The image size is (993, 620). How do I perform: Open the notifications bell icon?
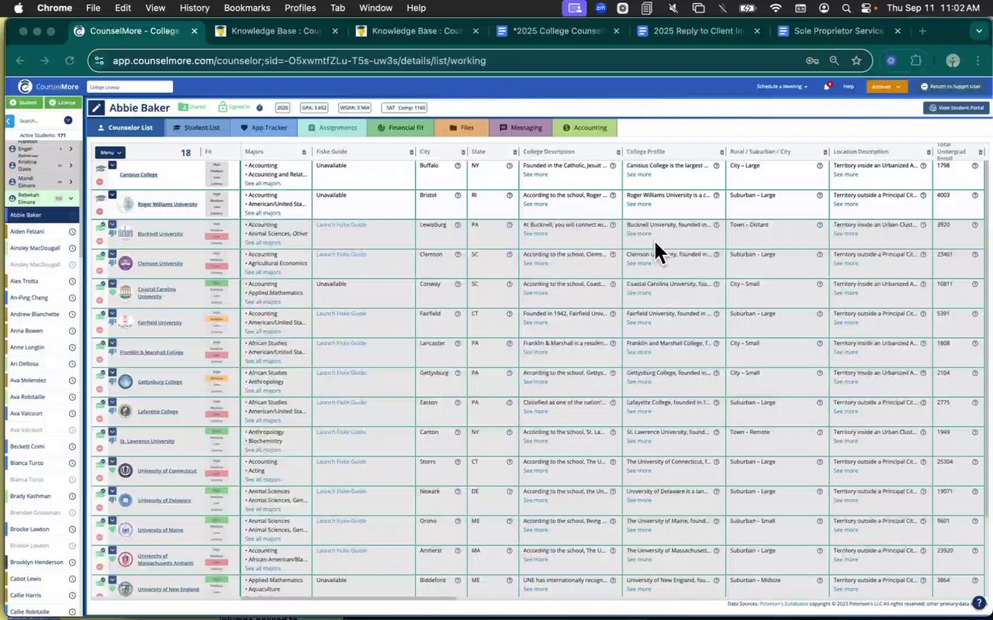coord(827,87)
